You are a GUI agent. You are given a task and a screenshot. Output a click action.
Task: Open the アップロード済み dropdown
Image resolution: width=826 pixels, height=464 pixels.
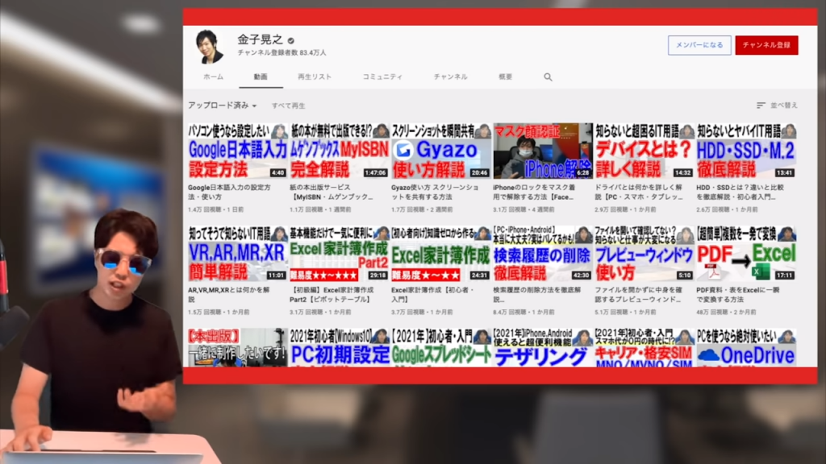tap(223, 106)
